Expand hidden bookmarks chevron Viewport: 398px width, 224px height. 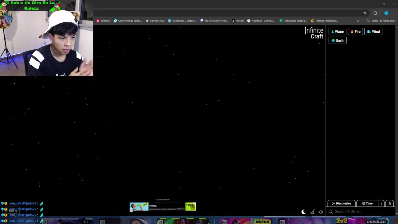point(358,21)
